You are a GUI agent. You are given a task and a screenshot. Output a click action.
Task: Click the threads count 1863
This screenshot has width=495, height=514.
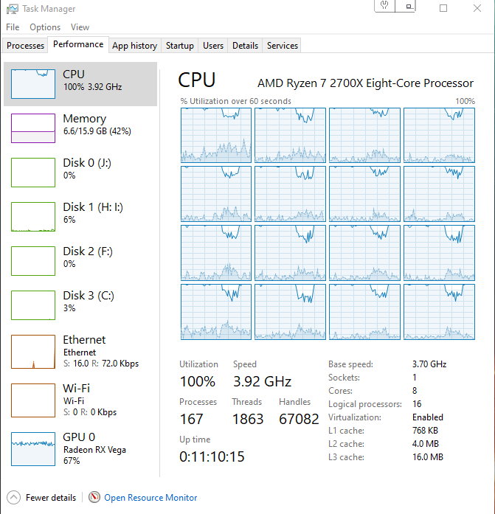(248, 420)
